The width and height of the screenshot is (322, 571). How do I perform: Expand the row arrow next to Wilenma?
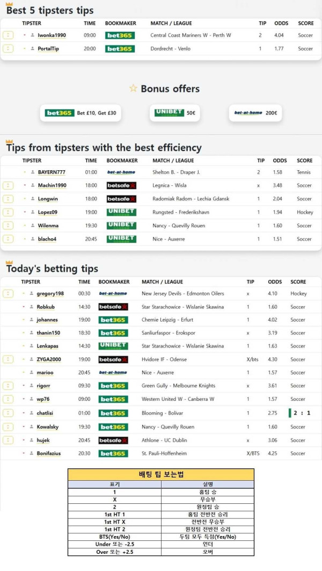25,226
